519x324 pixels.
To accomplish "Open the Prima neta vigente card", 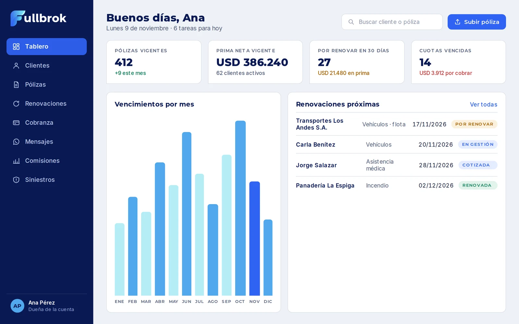I will click(255, 62).
